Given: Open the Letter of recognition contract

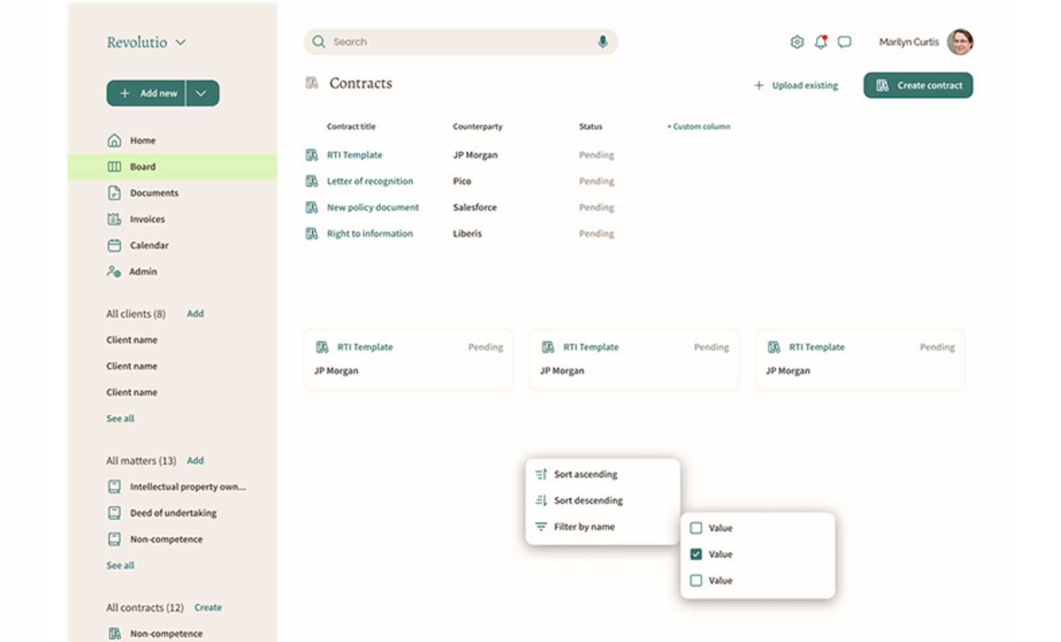Looking at the screenshot, I should [x=370, y=181].
